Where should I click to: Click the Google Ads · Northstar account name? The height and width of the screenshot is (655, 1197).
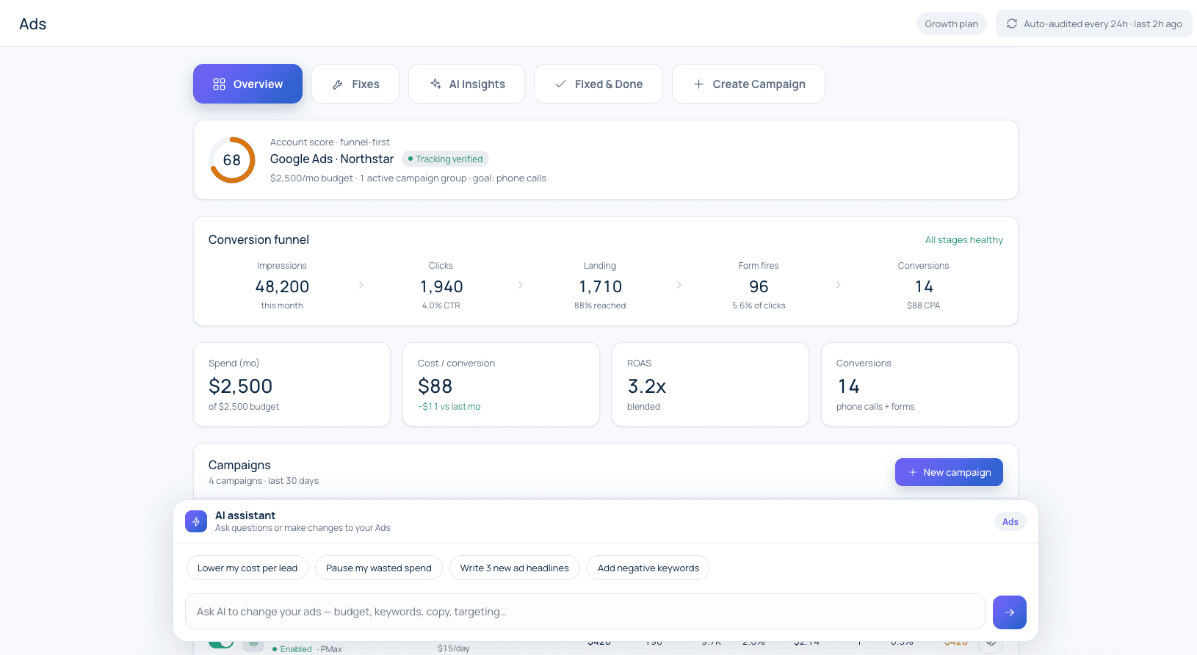pos(332,159)
